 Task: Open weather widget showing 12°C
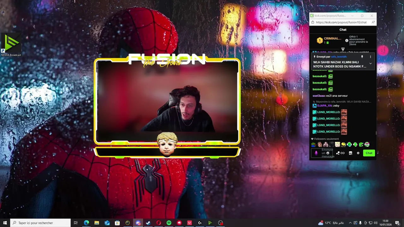pyautogui.click(x=331, y=223)
